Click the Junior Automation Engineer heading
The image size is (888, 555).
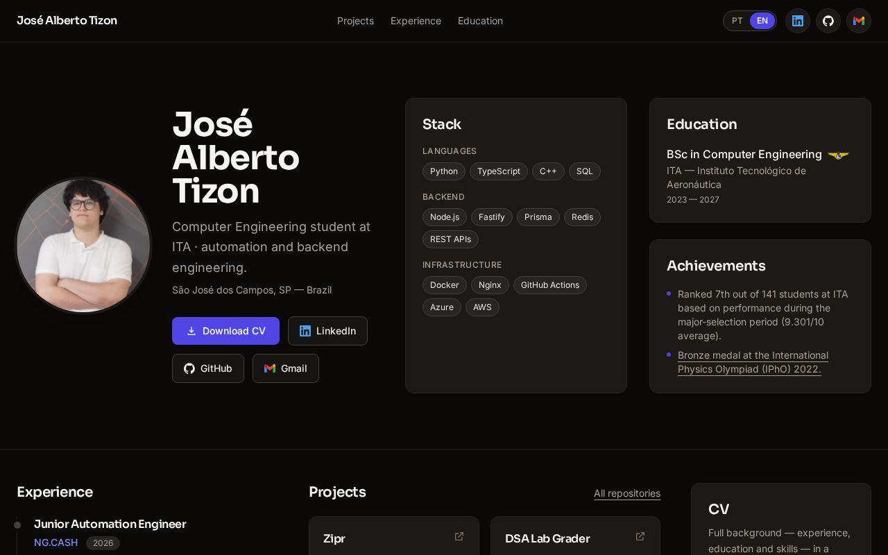click(x=110, y=524)
